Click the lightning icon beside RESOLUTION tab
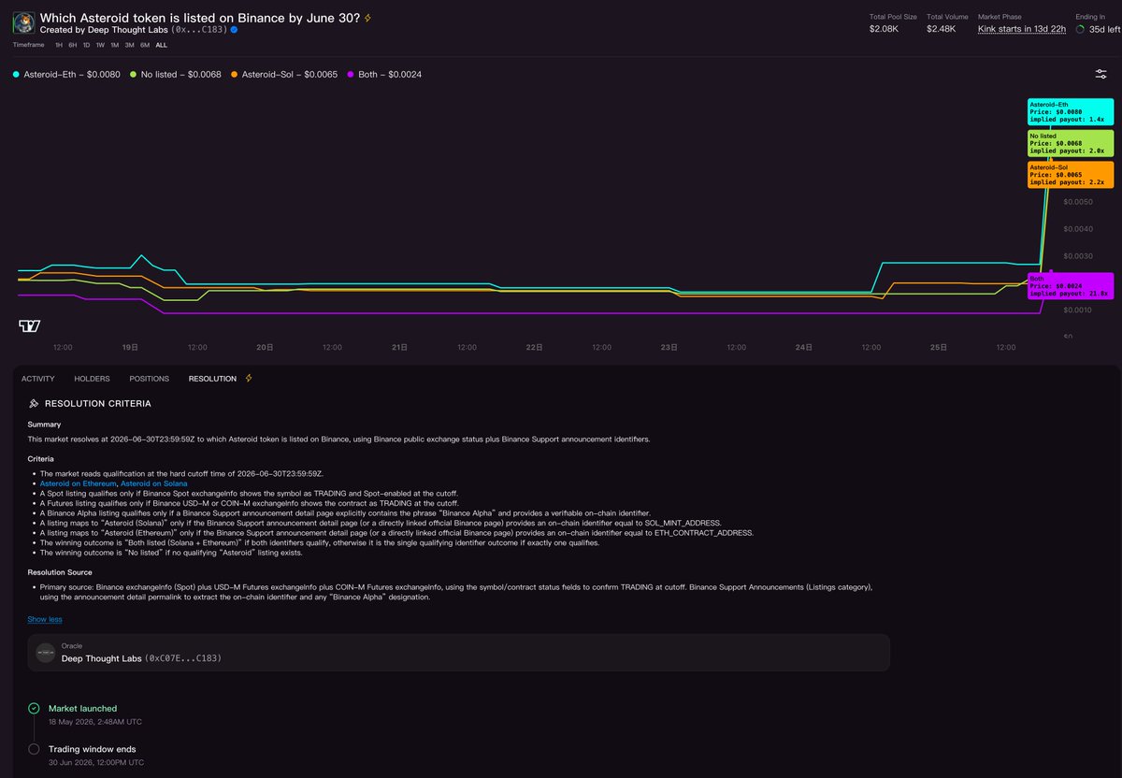 coord(249,379)
